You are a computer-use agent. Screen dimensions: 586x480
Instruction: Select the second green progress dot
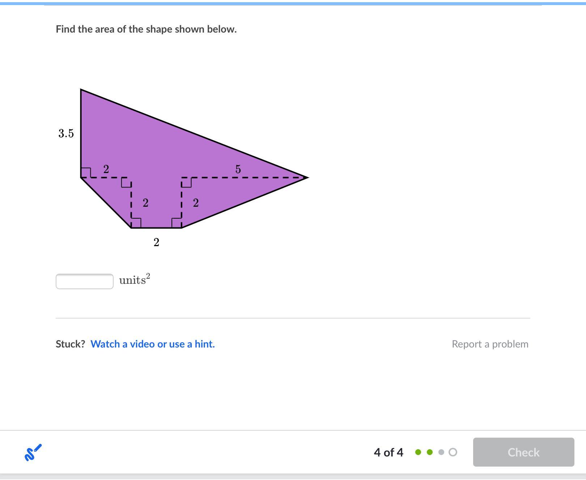coord(430,452)
